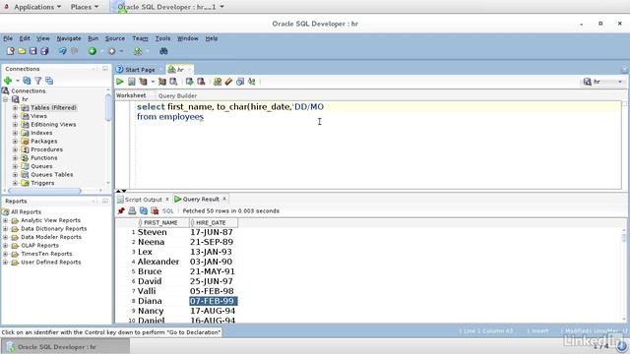Open the Places menu in top panel
Image resolution: width=630 pixels, height=354 pixels.
click(85, 7)
